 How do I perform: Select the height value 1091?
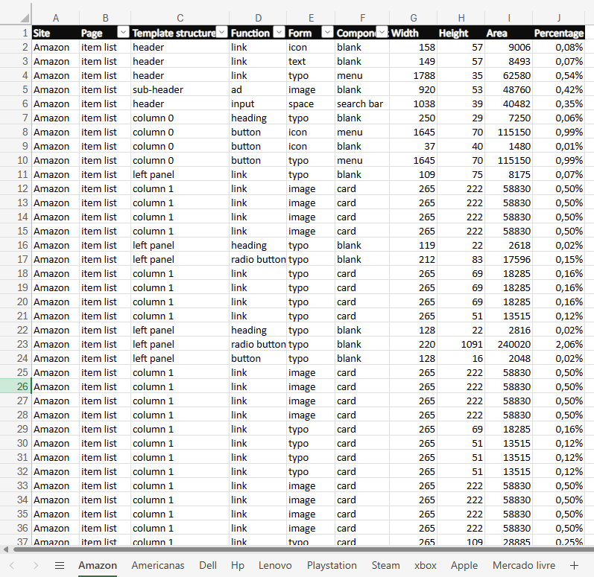point(461,344)
